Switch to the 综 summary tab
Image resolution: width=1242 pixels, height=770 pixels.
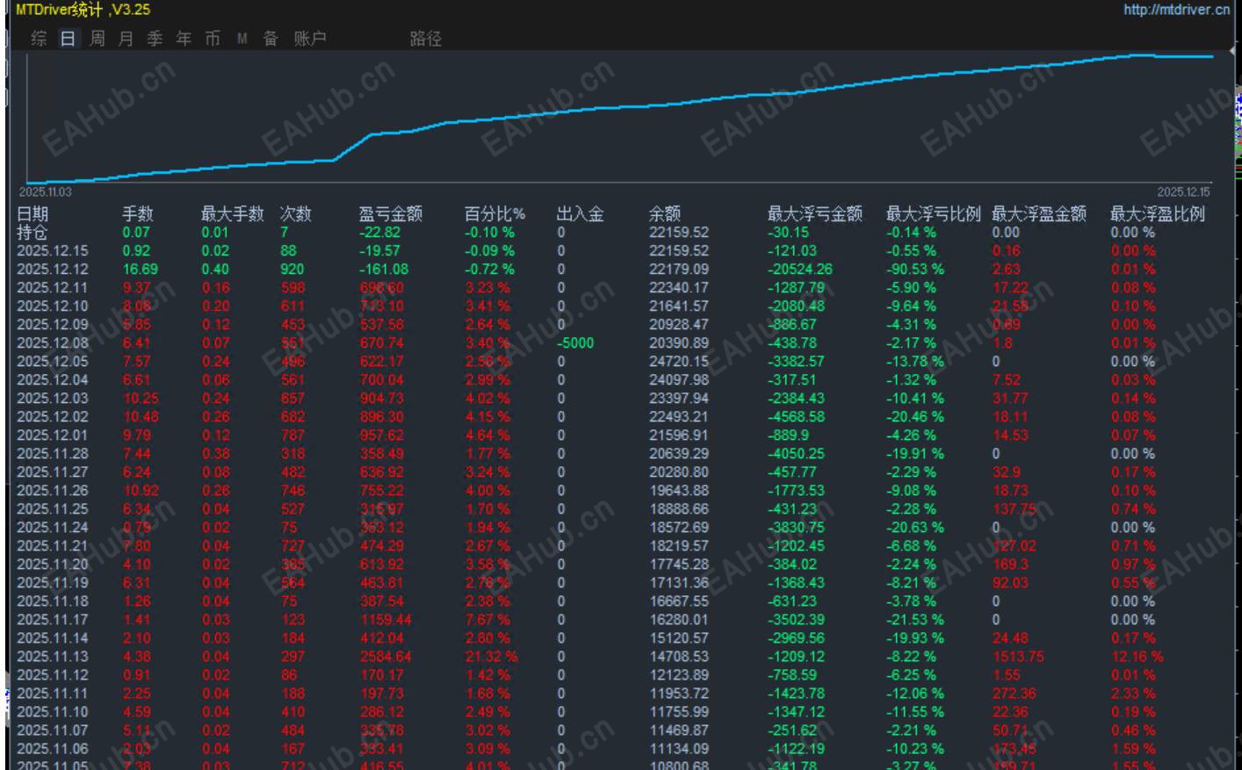point(39,39)
